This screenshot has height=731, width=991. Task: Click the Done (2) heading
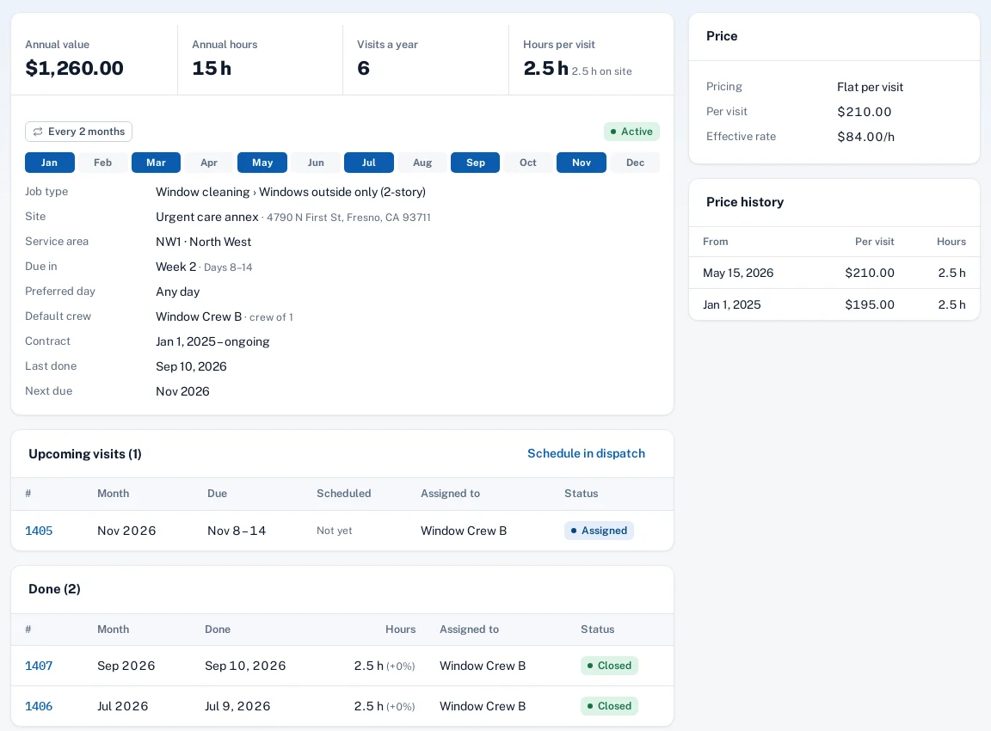point(54,589)
